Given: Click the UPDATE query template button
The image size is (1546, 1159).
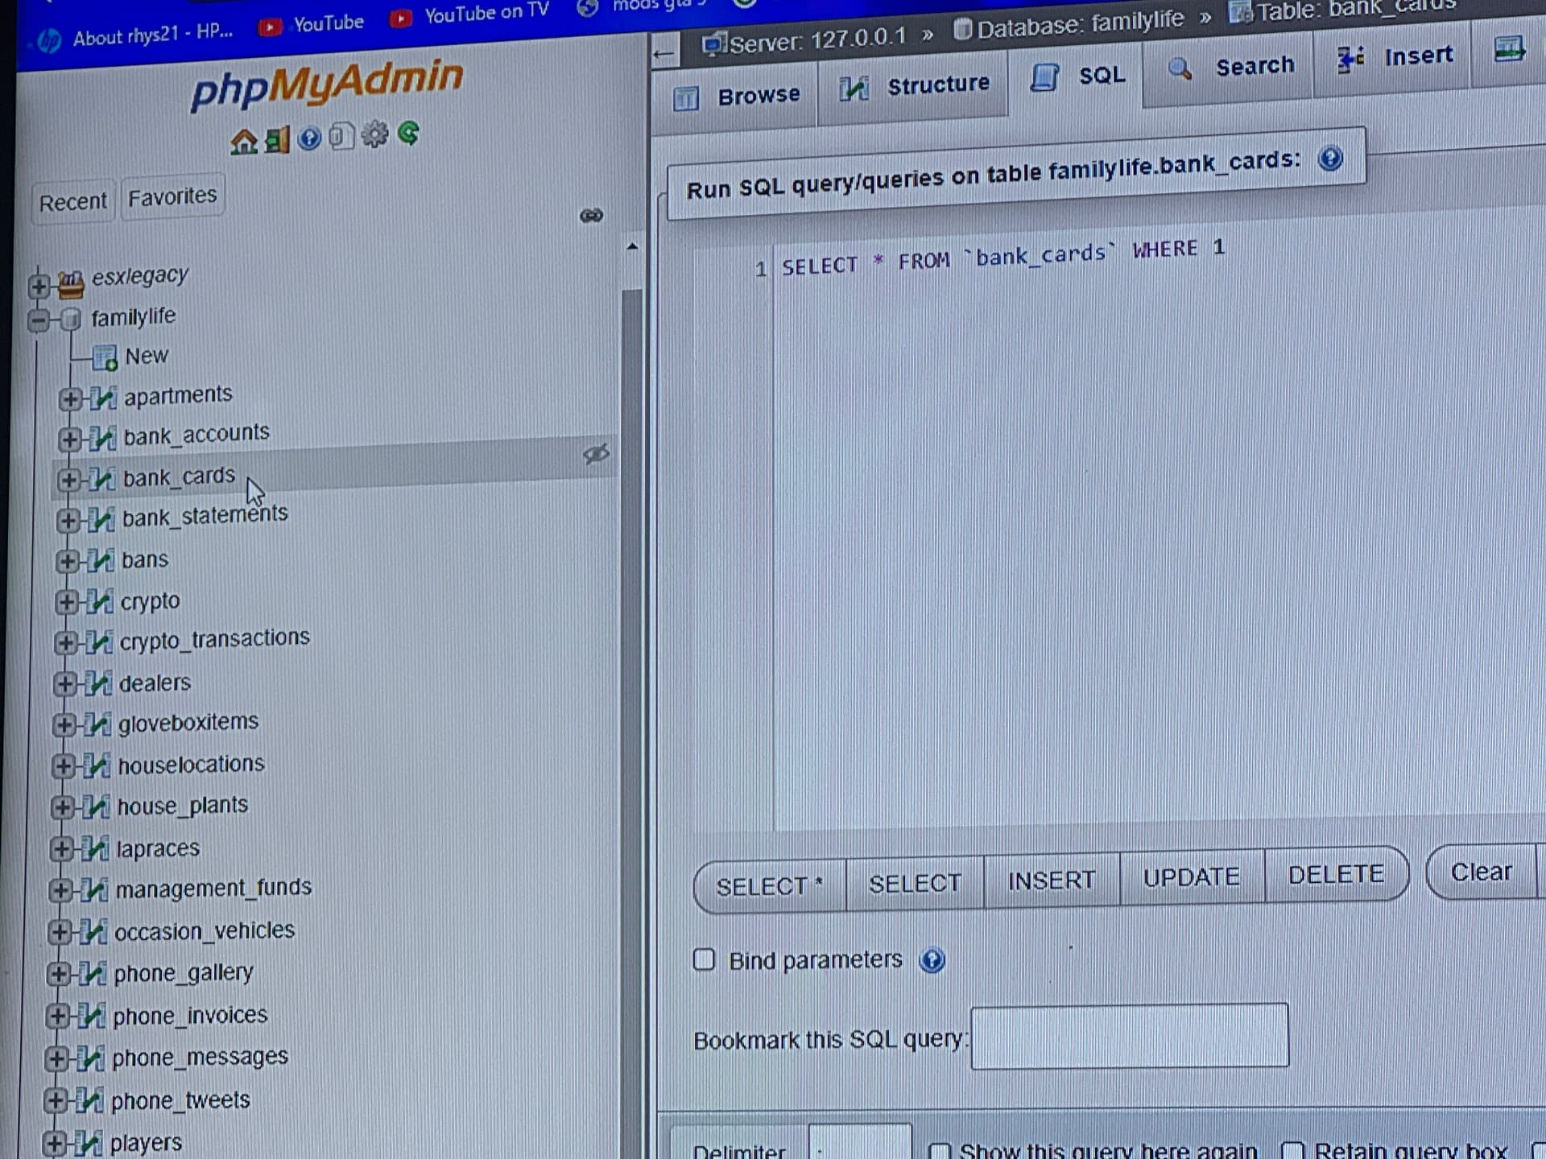Looking at the screenshot, I should pyautogui.click(x=1192, y=877).
